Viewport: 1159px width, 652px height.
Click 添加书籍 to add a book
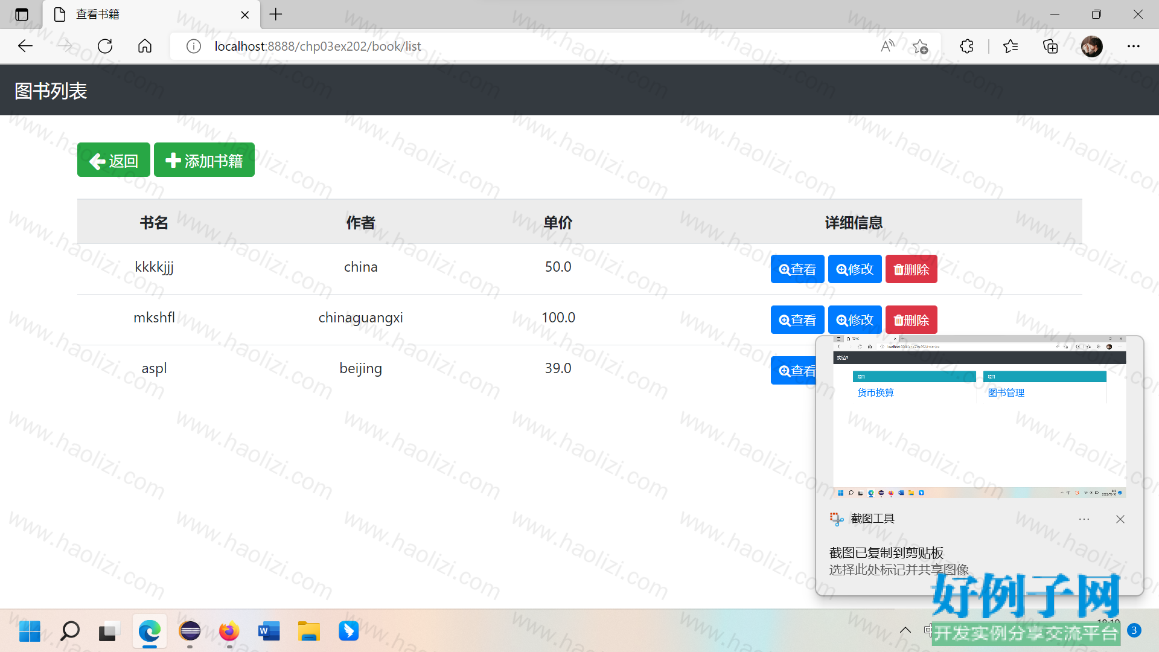click(x=204, y=160)
